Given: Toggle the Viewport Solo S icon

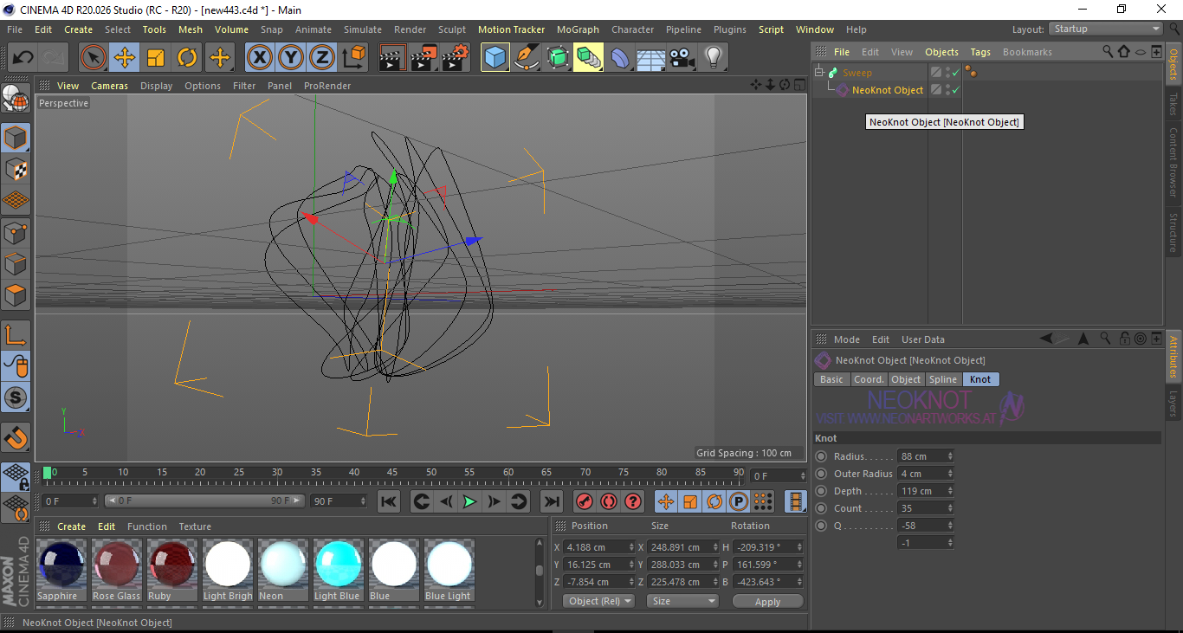Looking at the screenshot, I should [x=16, y=397].
